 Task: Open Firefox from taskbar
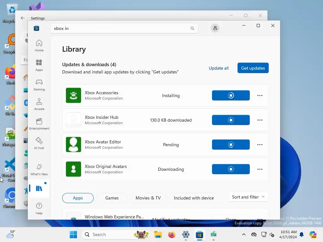coord(172,234)
